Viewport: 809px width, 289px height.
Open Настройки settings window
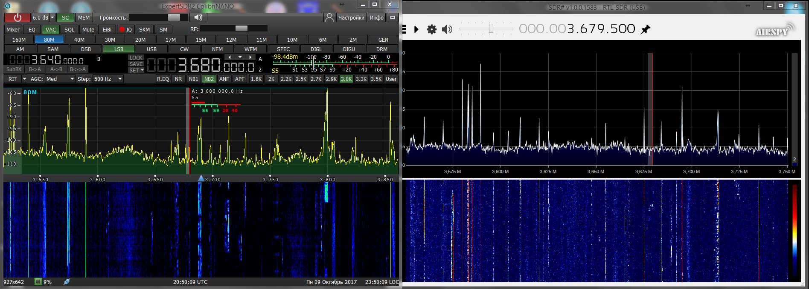tap(351, 17)
